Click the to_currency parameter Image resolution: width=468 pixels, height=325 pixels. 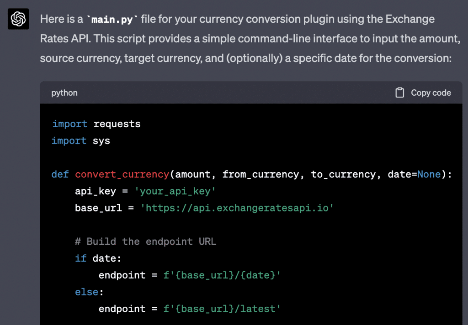tap(343, 174)
